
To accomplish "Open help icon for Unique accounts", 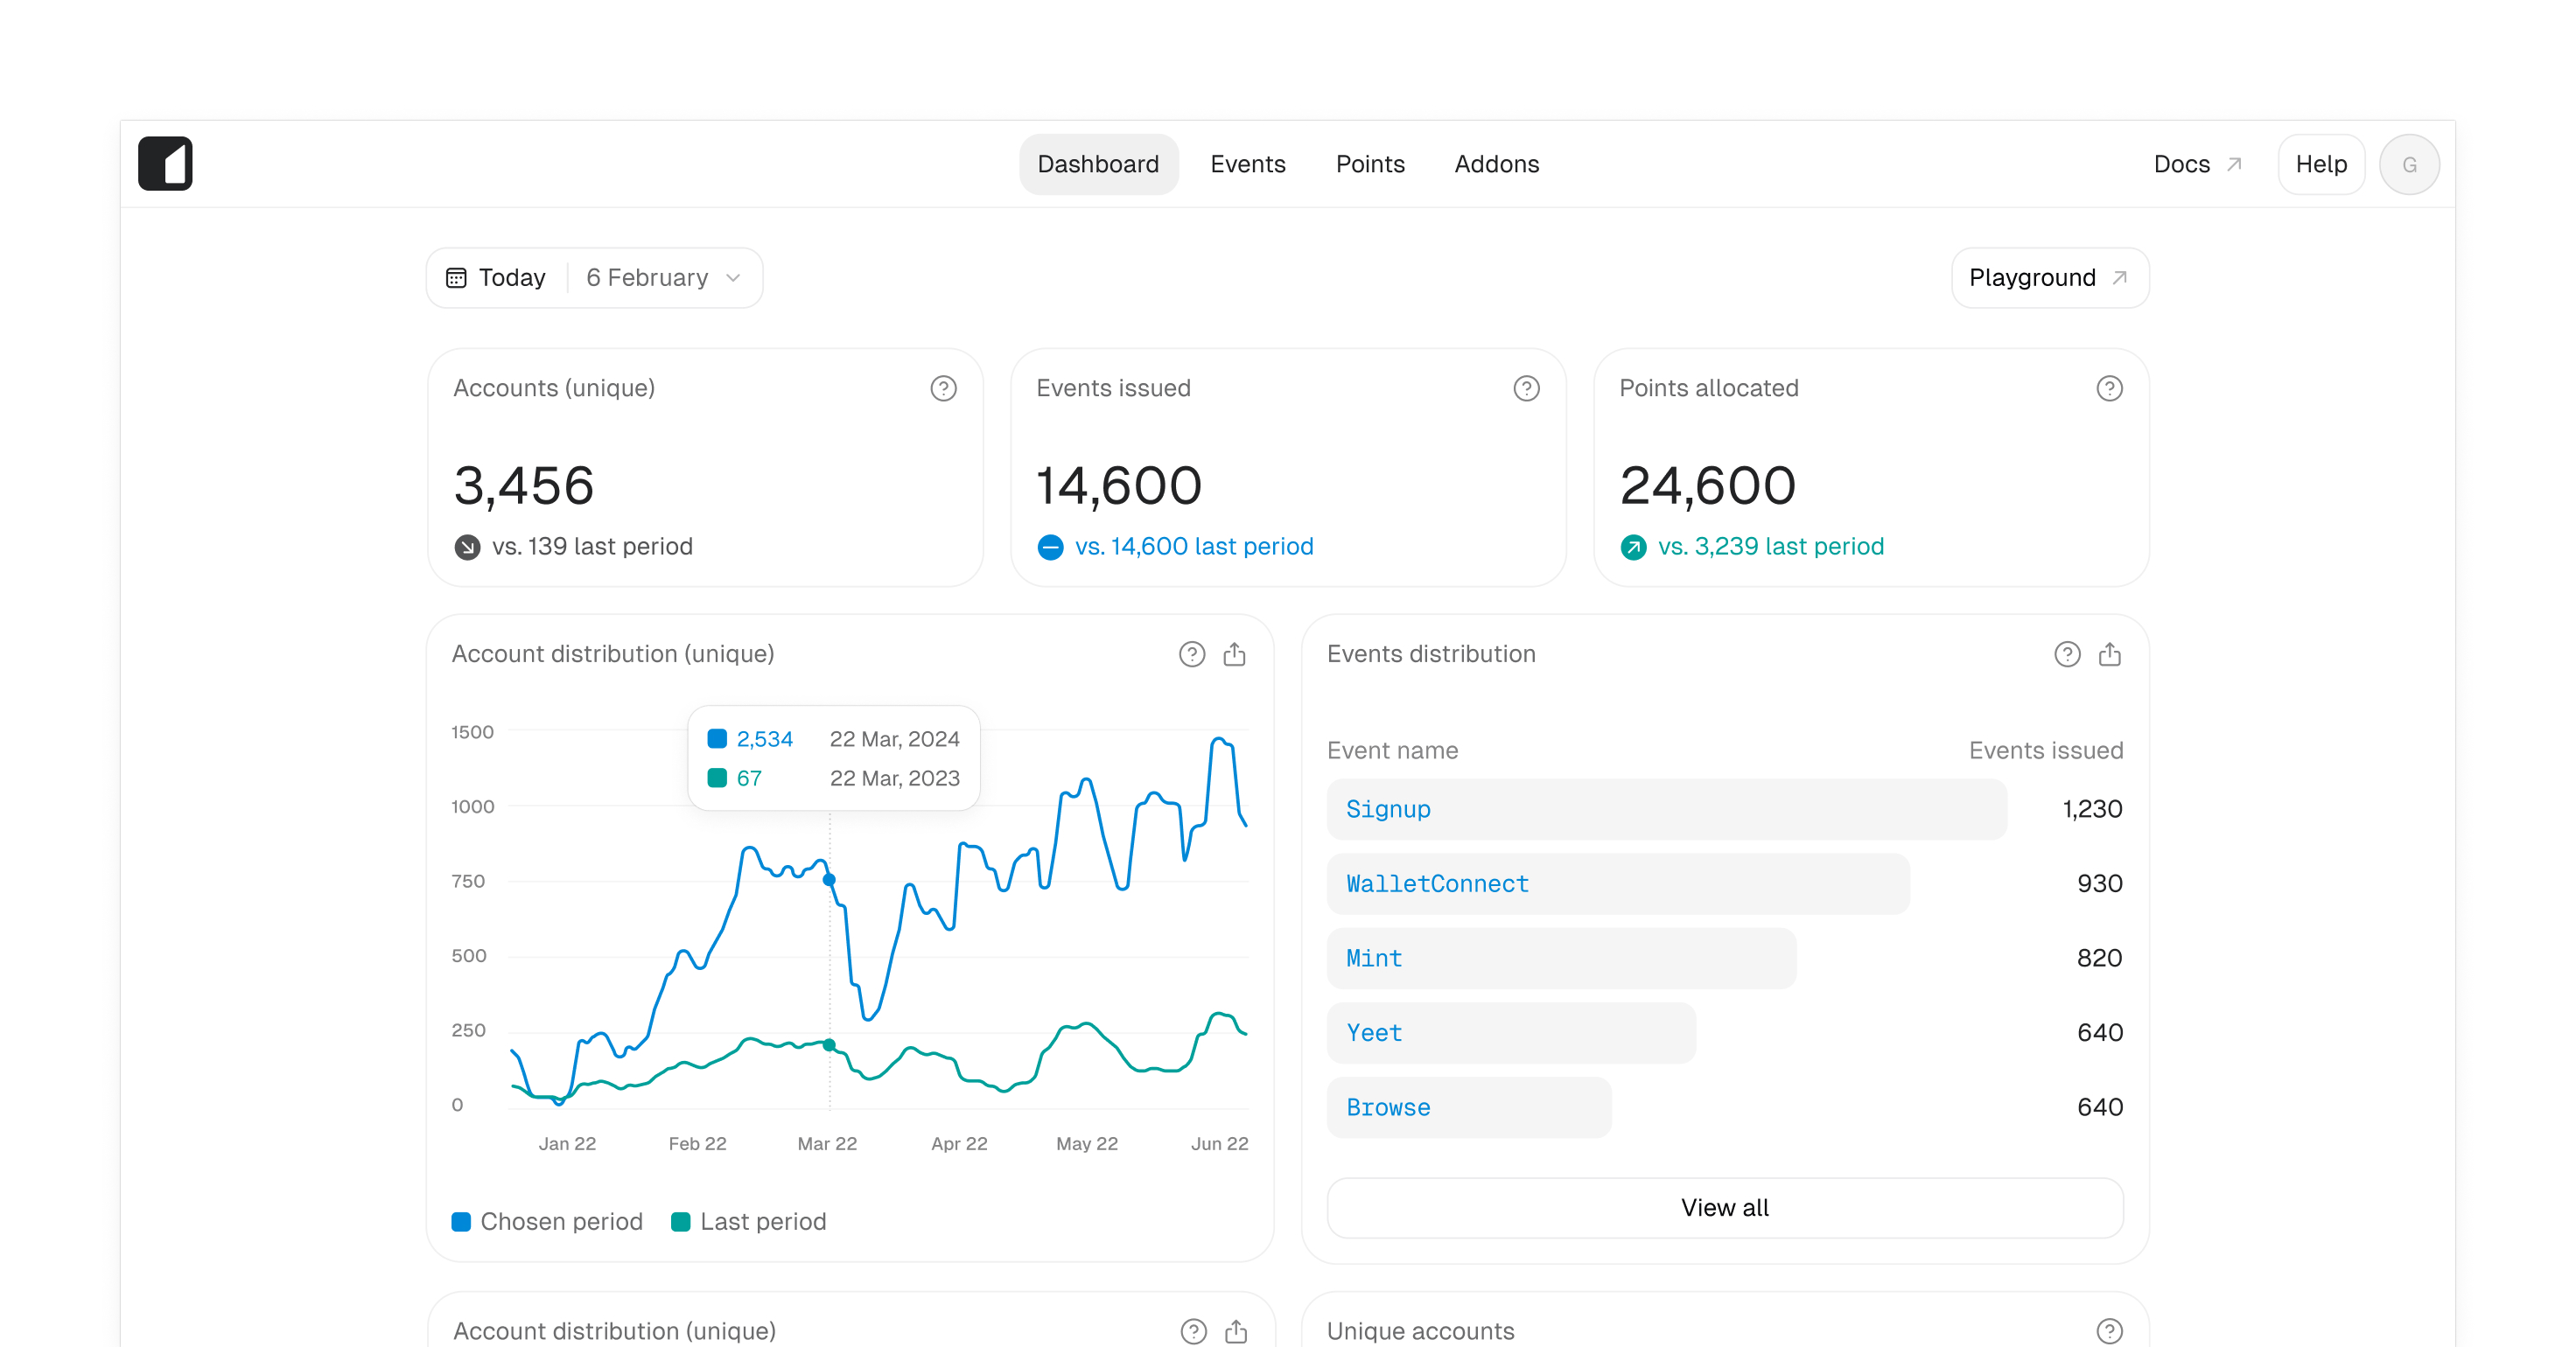I will (2109, 1331).
